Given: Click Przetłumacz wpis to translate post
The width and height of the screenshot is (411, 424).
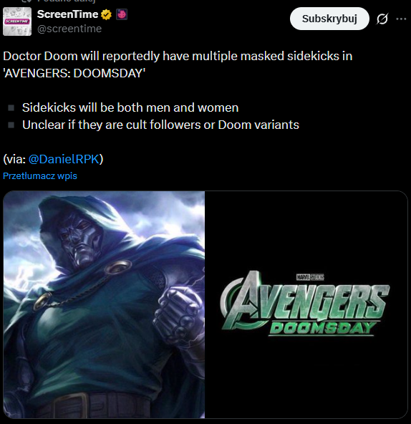Looking at the screenshot, I should pos(40,176).
